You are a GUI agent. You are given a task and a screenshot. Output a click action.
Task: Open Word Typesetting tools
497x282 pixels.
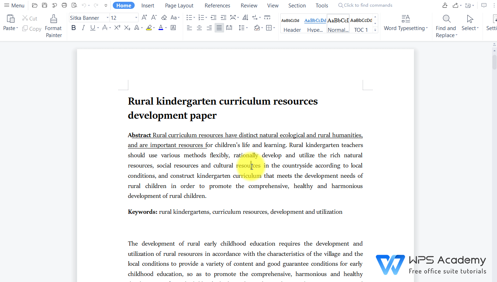405,23
